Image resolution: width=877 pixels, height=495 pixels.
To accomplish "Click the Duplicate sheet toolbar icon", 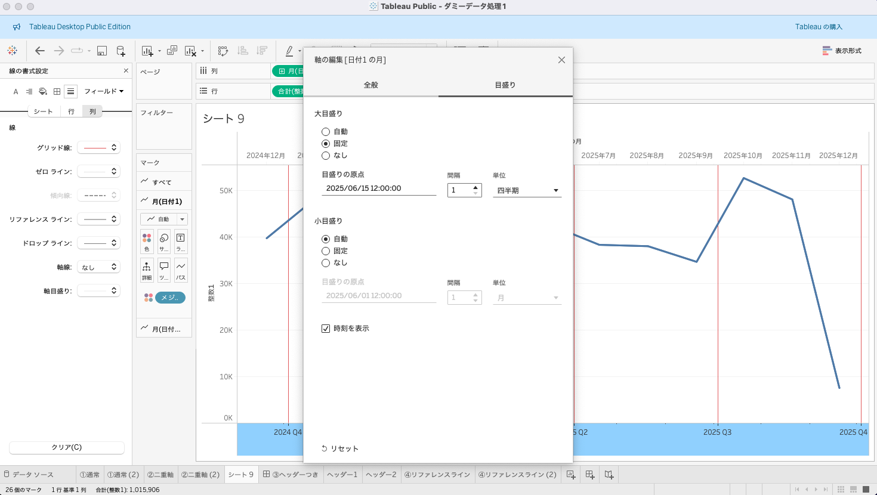I will [x=172, y=51].
